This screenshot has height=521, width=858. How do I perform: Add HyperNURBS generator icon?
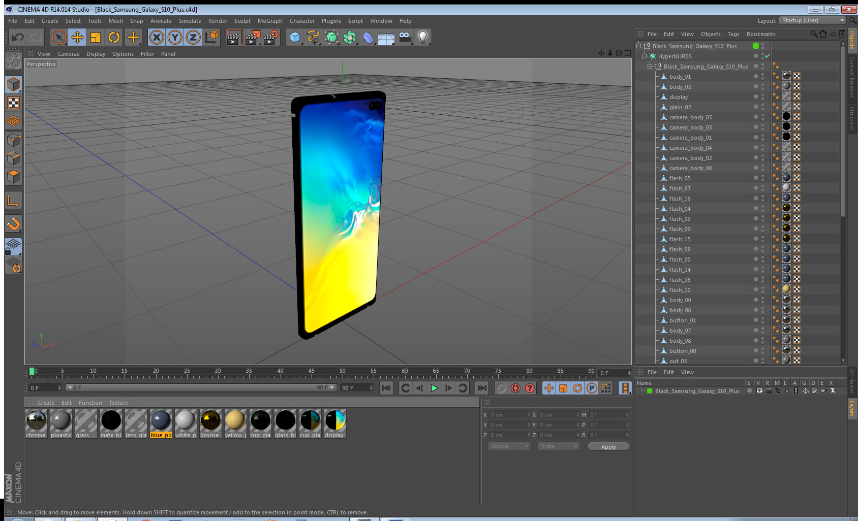coord(331,37)
